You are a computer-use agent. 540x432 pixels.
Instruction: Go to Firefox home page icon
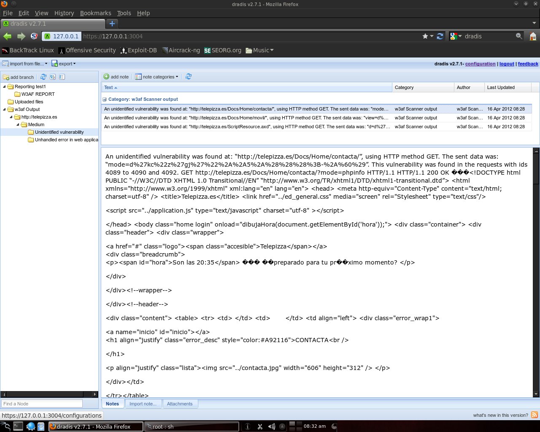(533, 36)
